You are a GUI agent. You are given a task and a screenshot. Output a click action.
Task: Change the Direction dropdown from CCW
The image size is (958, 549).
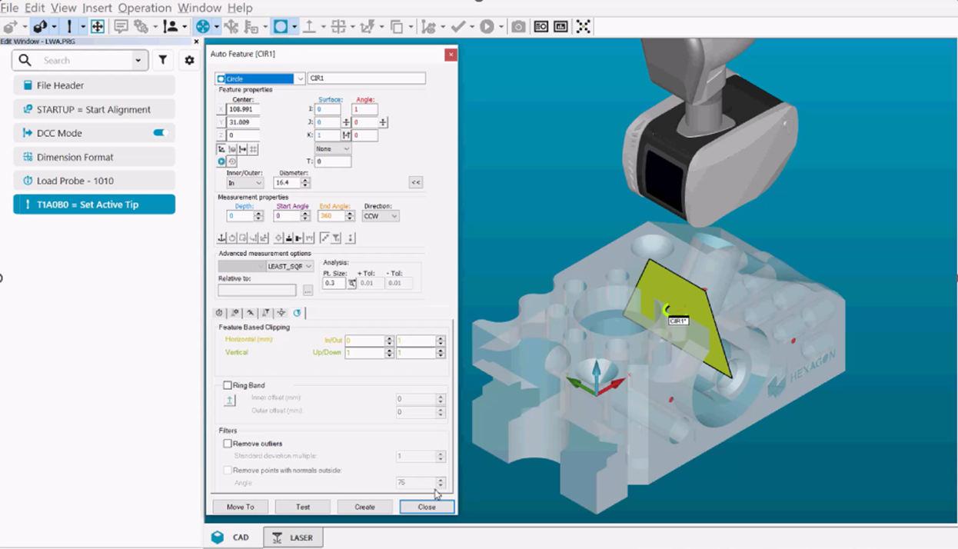point(394,216)
